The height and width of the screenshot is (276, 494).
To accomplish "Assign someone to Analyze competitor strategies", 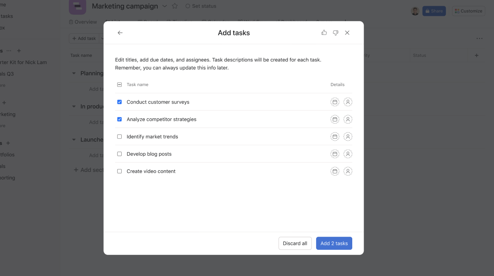I will (348, 119).
